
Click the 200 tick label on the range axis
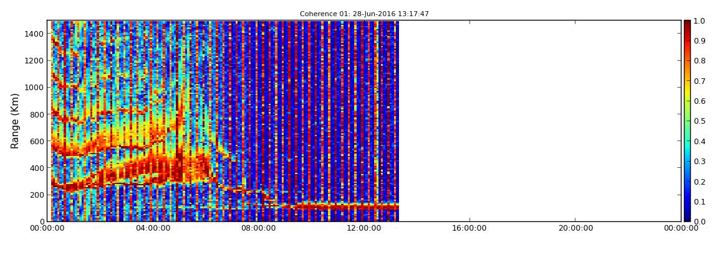[37, 195]
